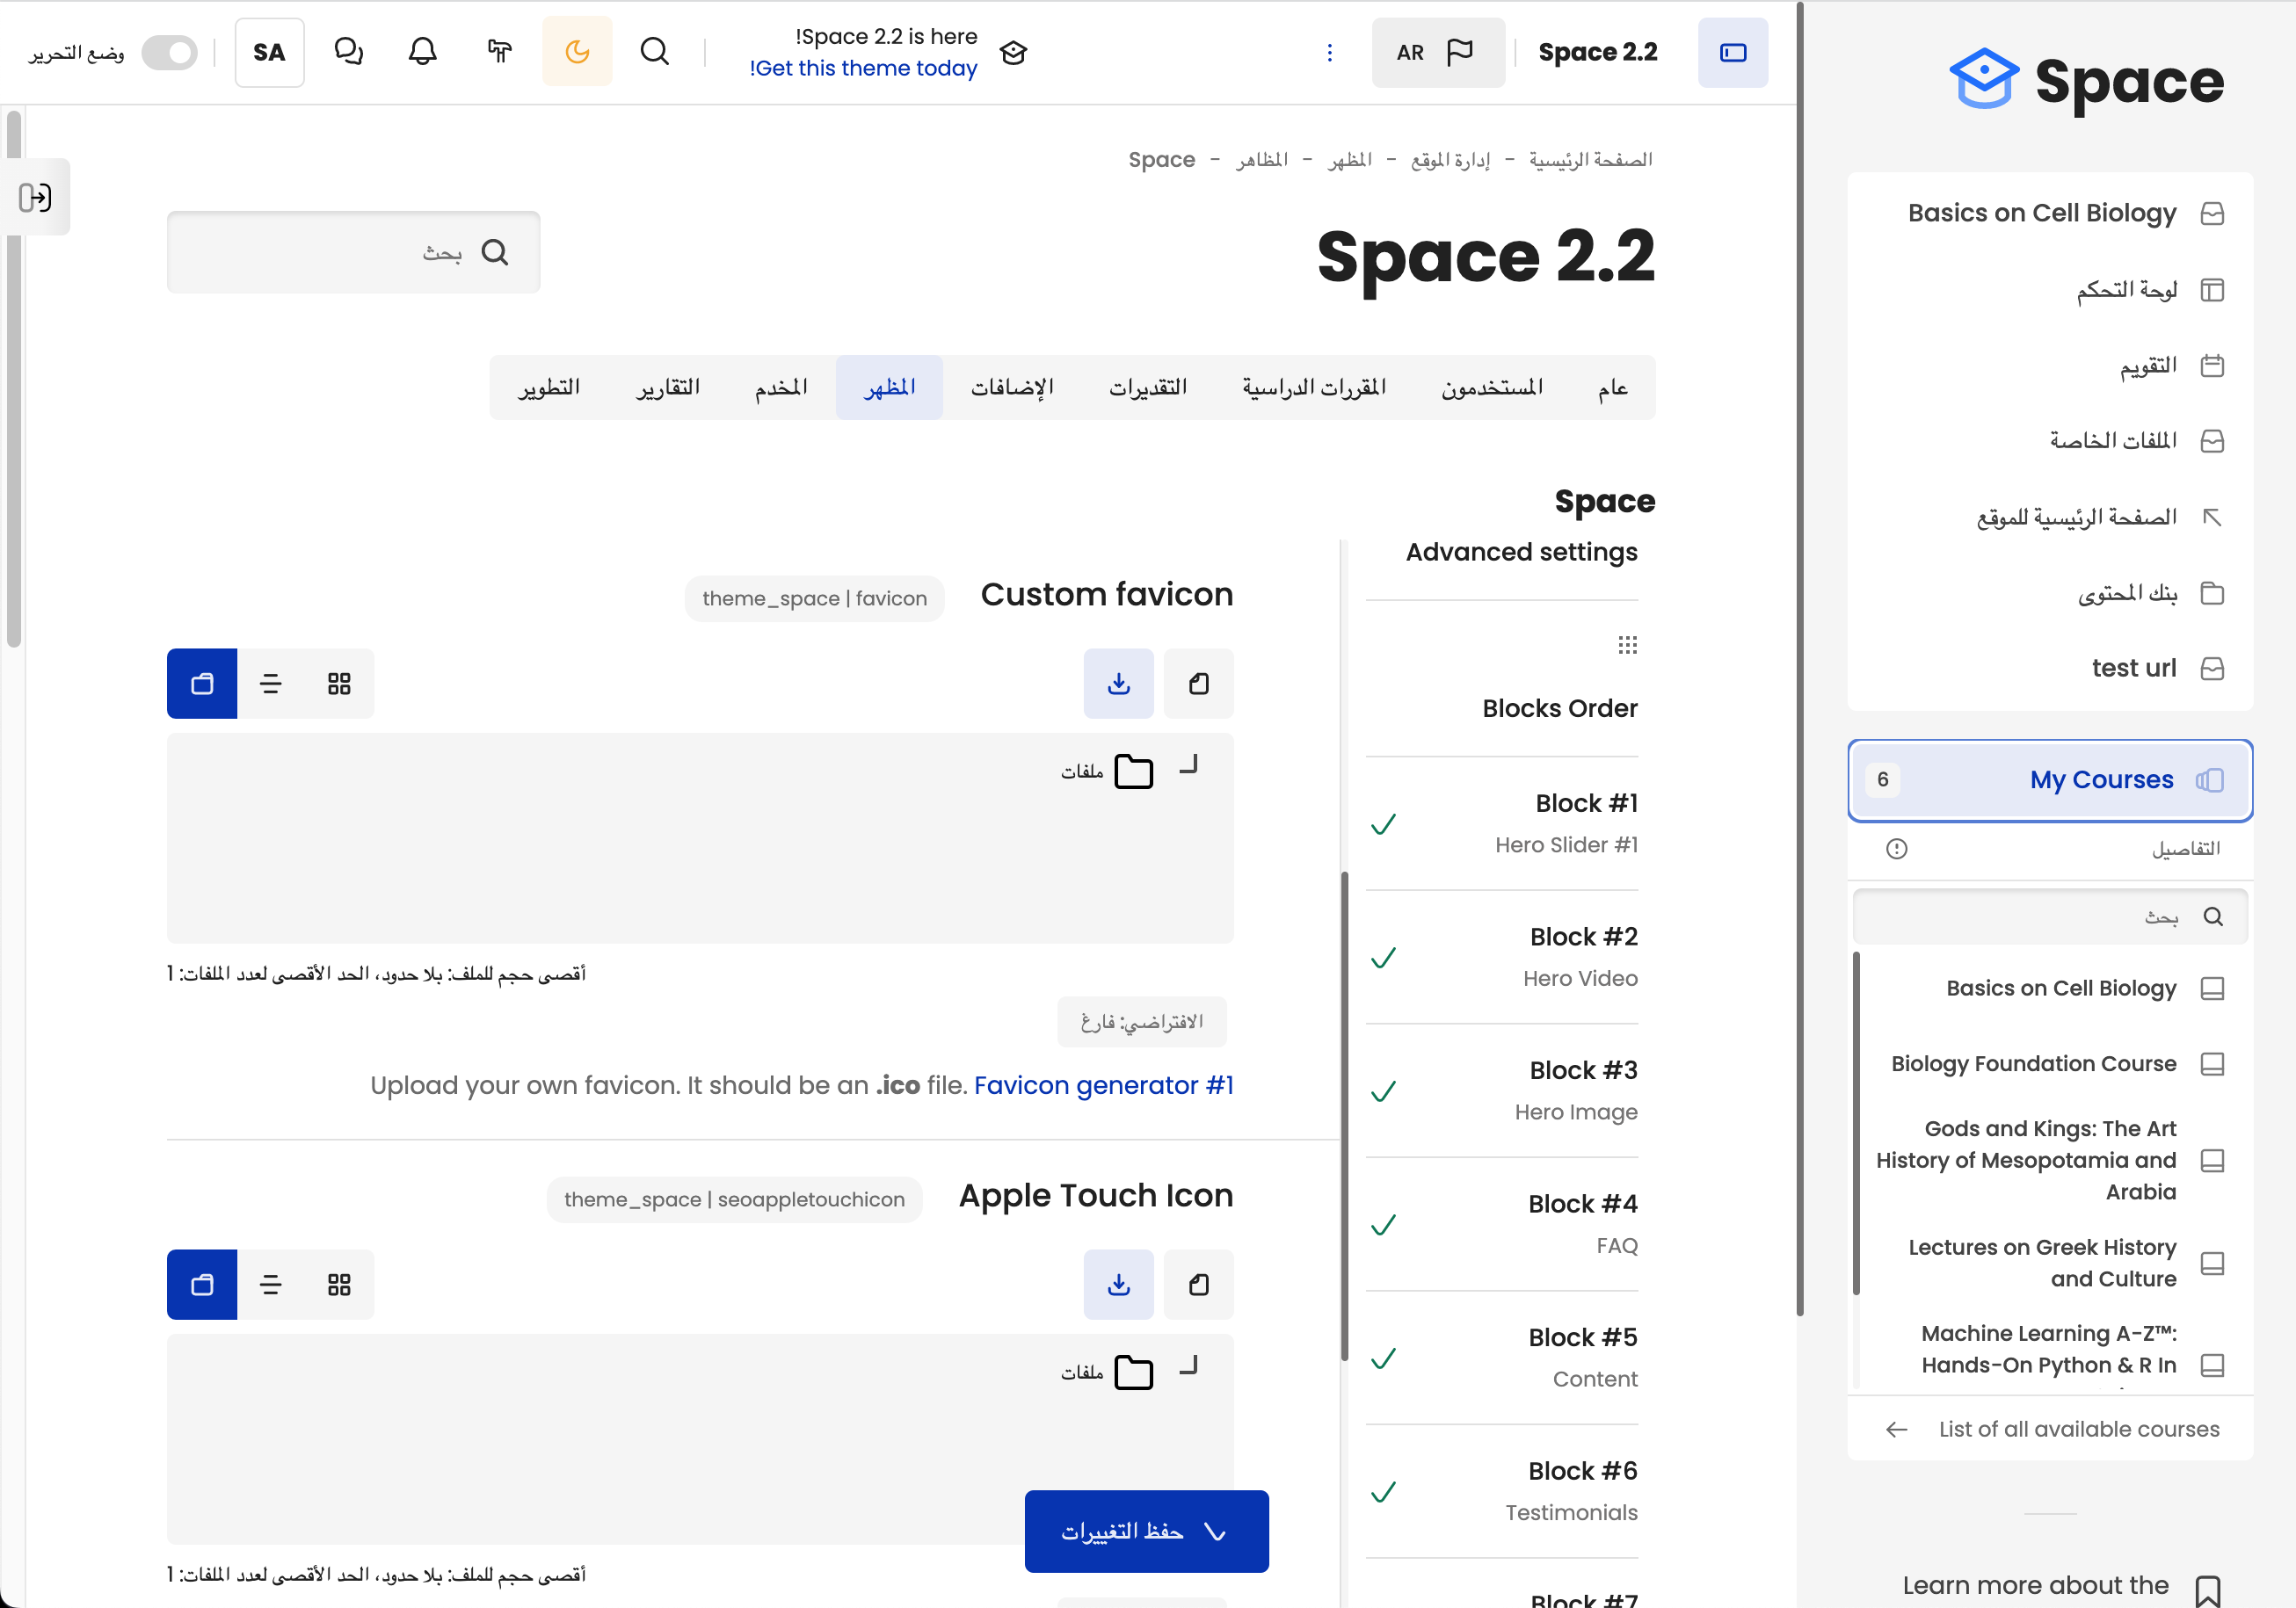
Task: Open Block #4 FAQ settings
Action: click(1502, 1224)
